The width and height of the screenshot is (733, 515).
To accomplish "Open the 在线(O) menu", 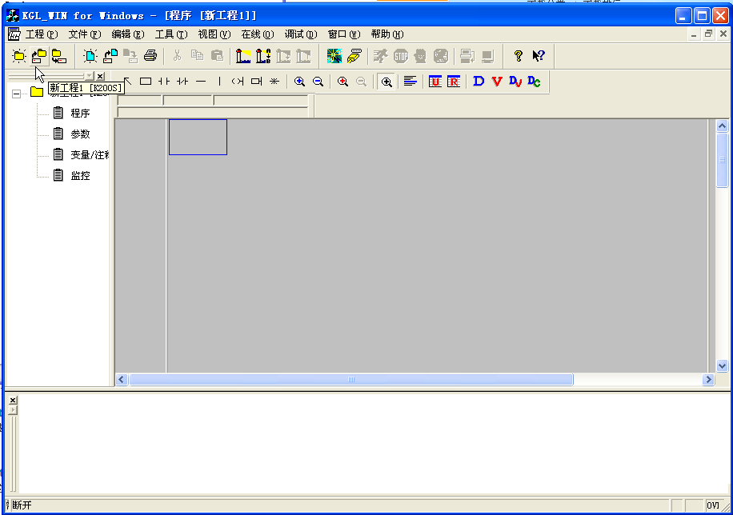I will (258, 34).
